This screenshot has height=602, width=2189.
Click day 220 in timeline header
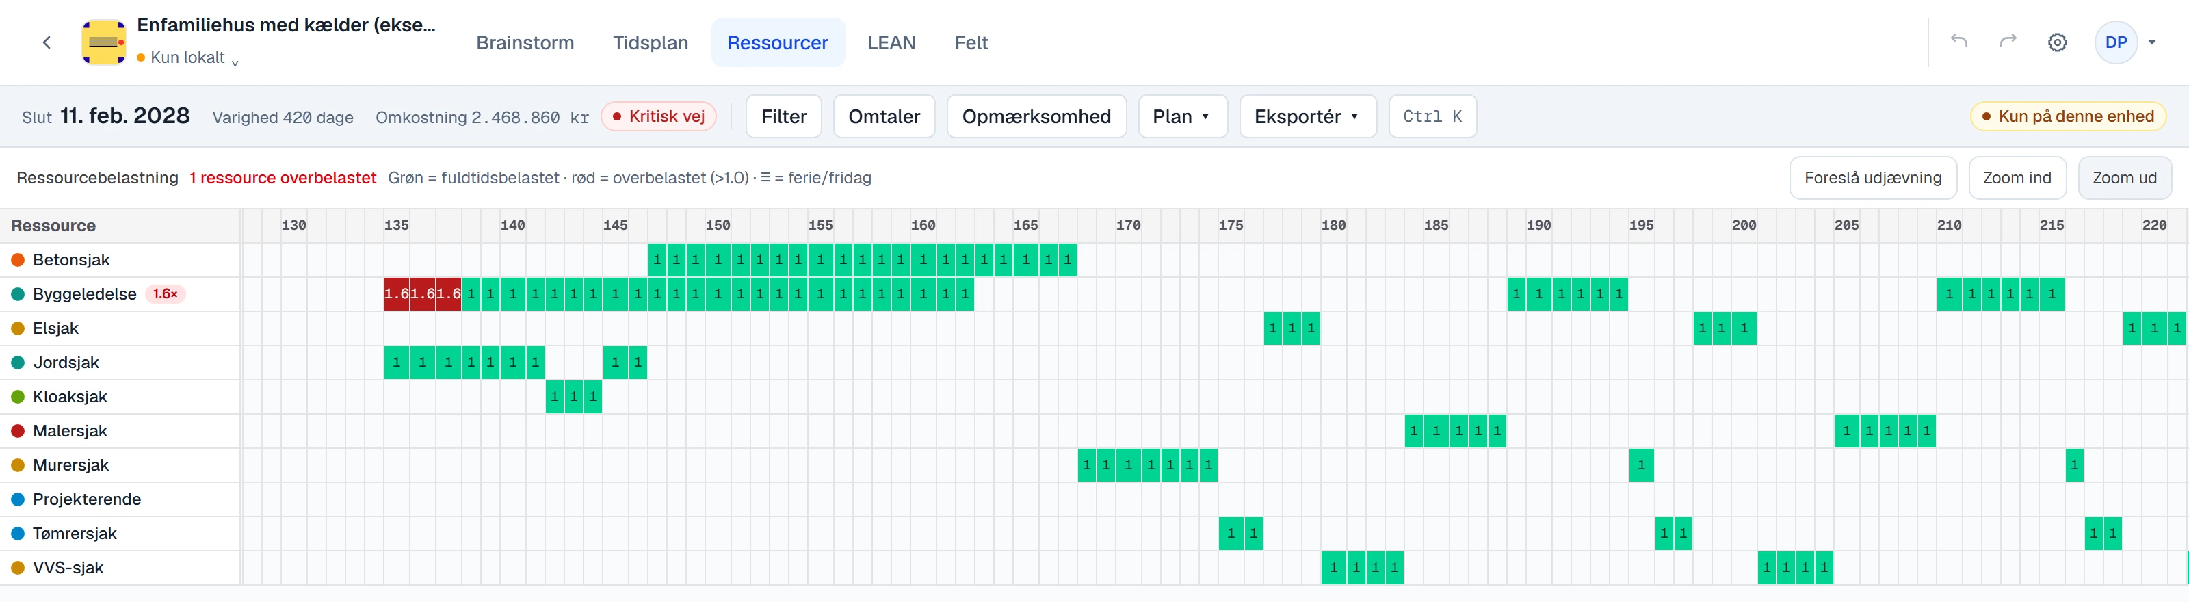(x=2154, y=225)
